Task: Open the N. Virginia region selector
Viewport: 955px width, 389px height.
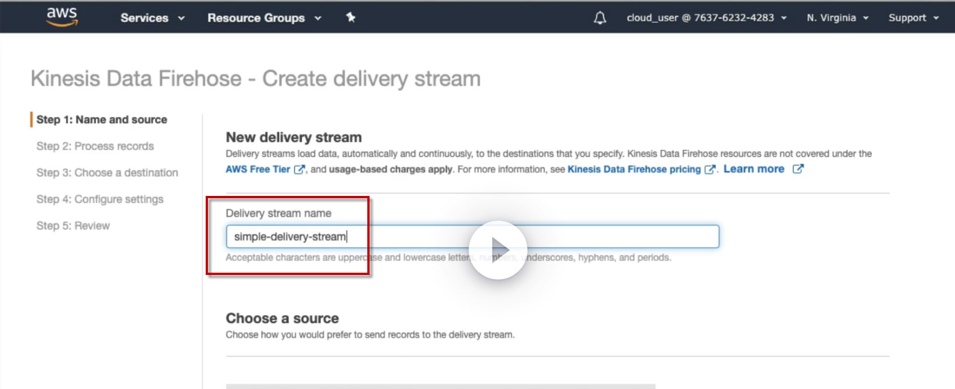Action: pyautogui.click(x=837, y=18)
